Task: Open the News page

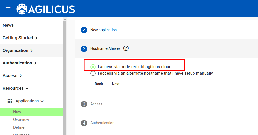Action: pyautogui.click(x=8, y=25)
